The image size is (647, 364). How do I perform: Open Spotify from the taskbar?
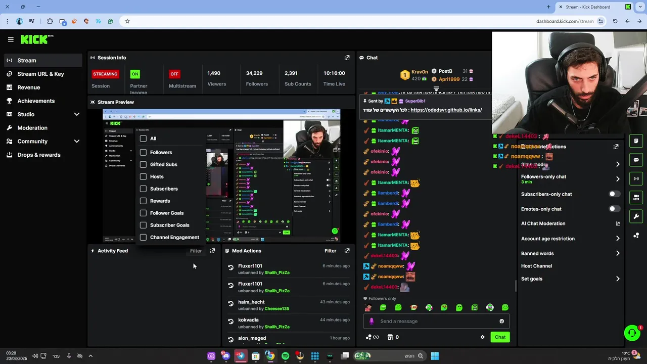pos(285,356)
